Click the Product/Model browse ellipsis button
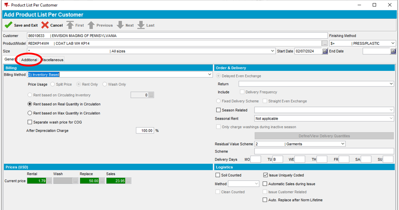 tap(324, 43)
